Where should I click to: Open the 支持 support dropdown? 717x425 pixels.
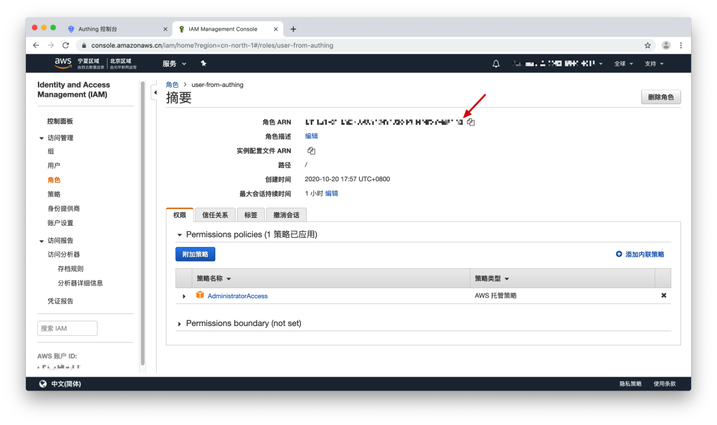click(x=654, y=64)
